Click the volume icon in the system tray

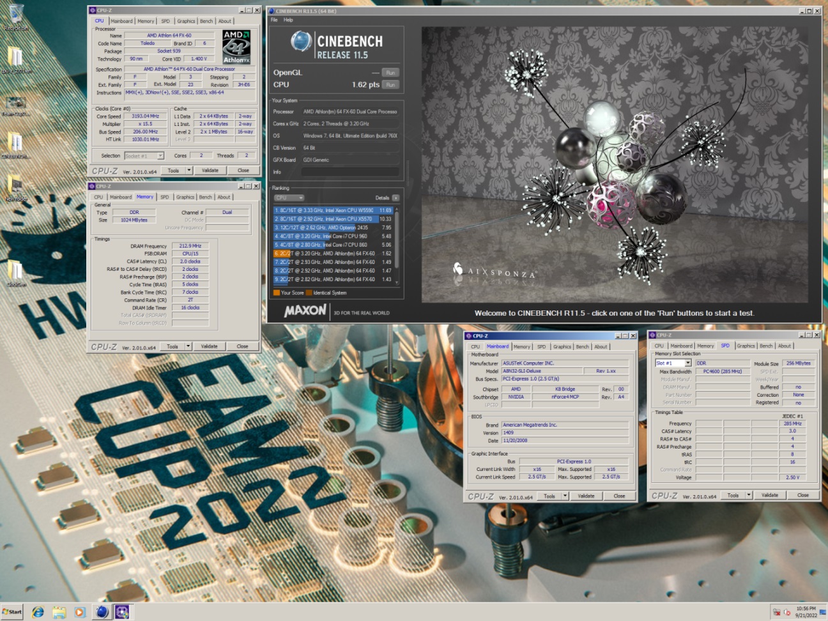point(787,612)
